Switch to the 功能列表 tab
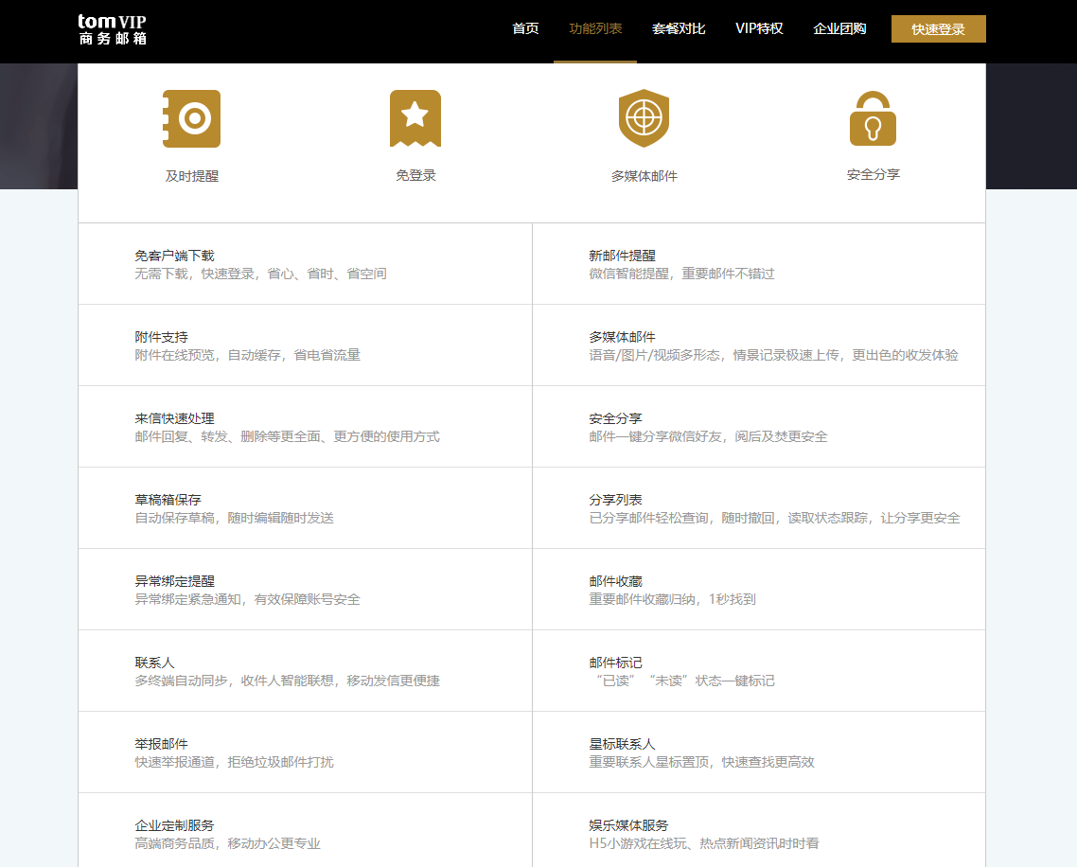 595,28
